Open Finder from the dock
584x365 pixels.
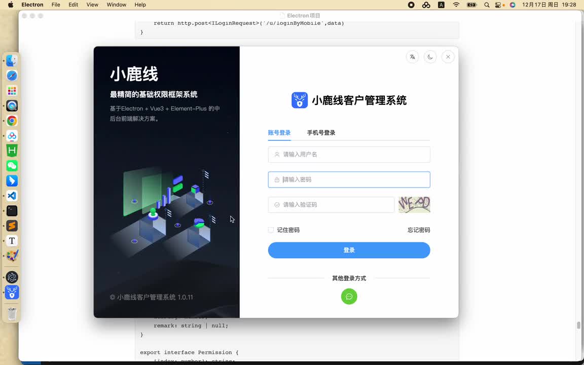point(12,60)
